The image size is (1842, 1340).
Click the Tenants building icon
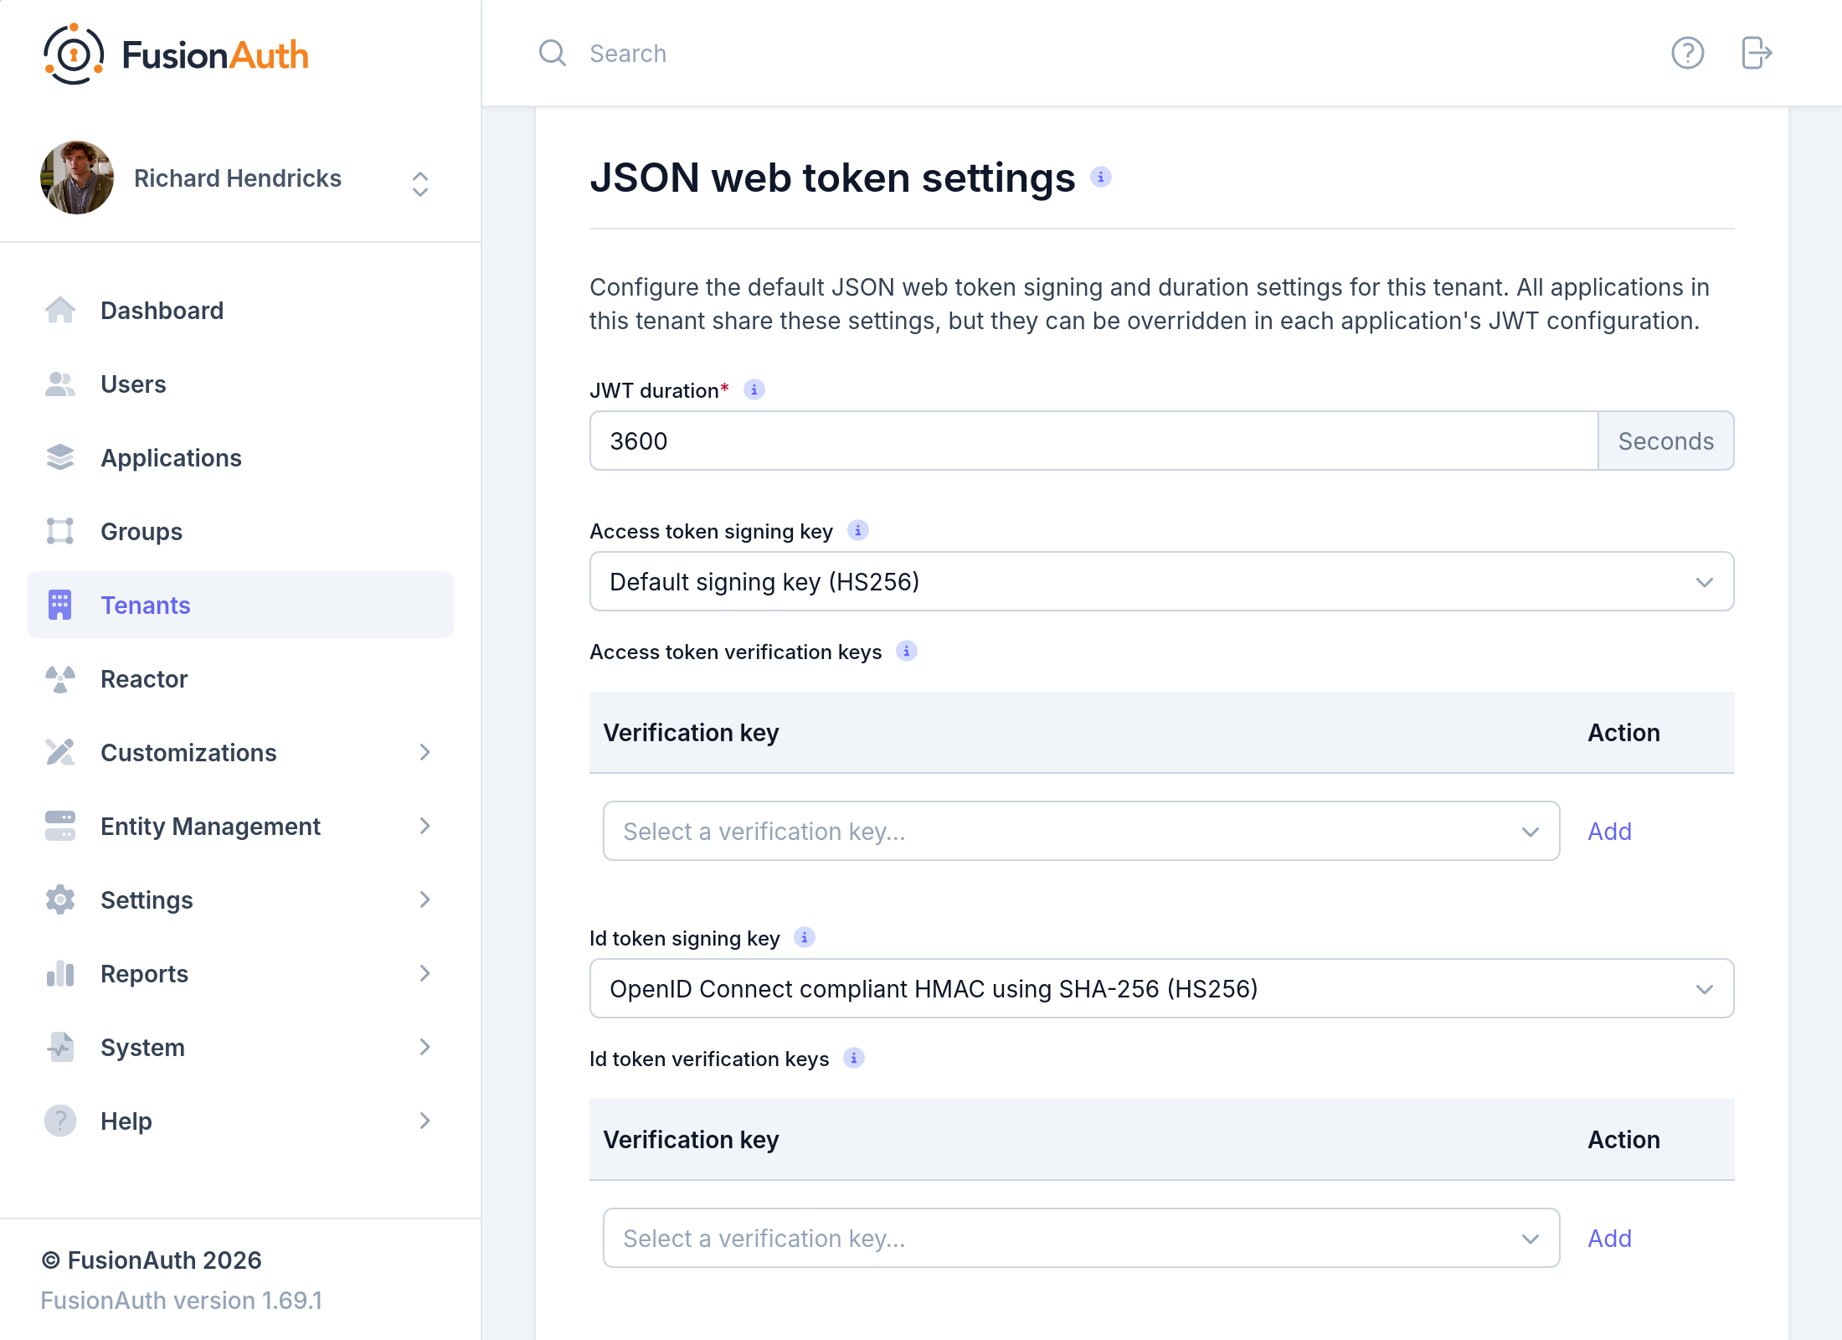[x=60, y=605]
